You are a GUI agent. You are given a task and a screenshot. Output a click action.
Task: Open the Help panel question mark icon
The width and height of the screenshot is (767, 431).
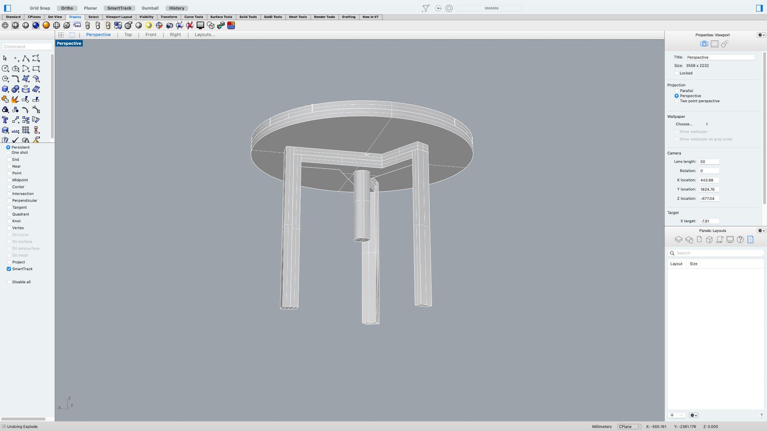click(x=740, y=240)
